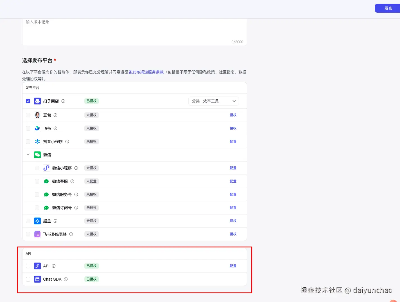
Task: Enable the API publish checkbox
Action: tap(28, 266)
